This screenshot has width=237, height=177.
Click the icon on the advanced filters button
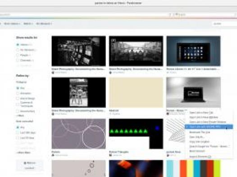click(25, 163)
